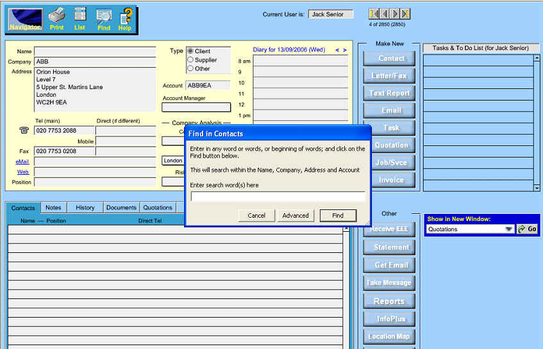Select the Client type radio button

point(190,51)
